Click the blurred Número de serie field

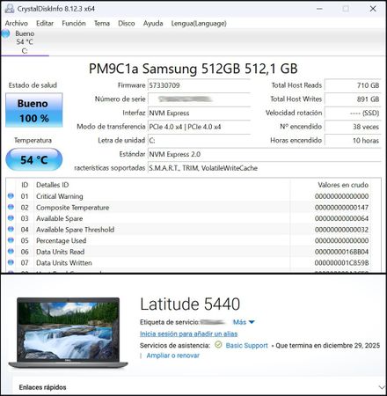pyautogui.click(x=199, y=99)
